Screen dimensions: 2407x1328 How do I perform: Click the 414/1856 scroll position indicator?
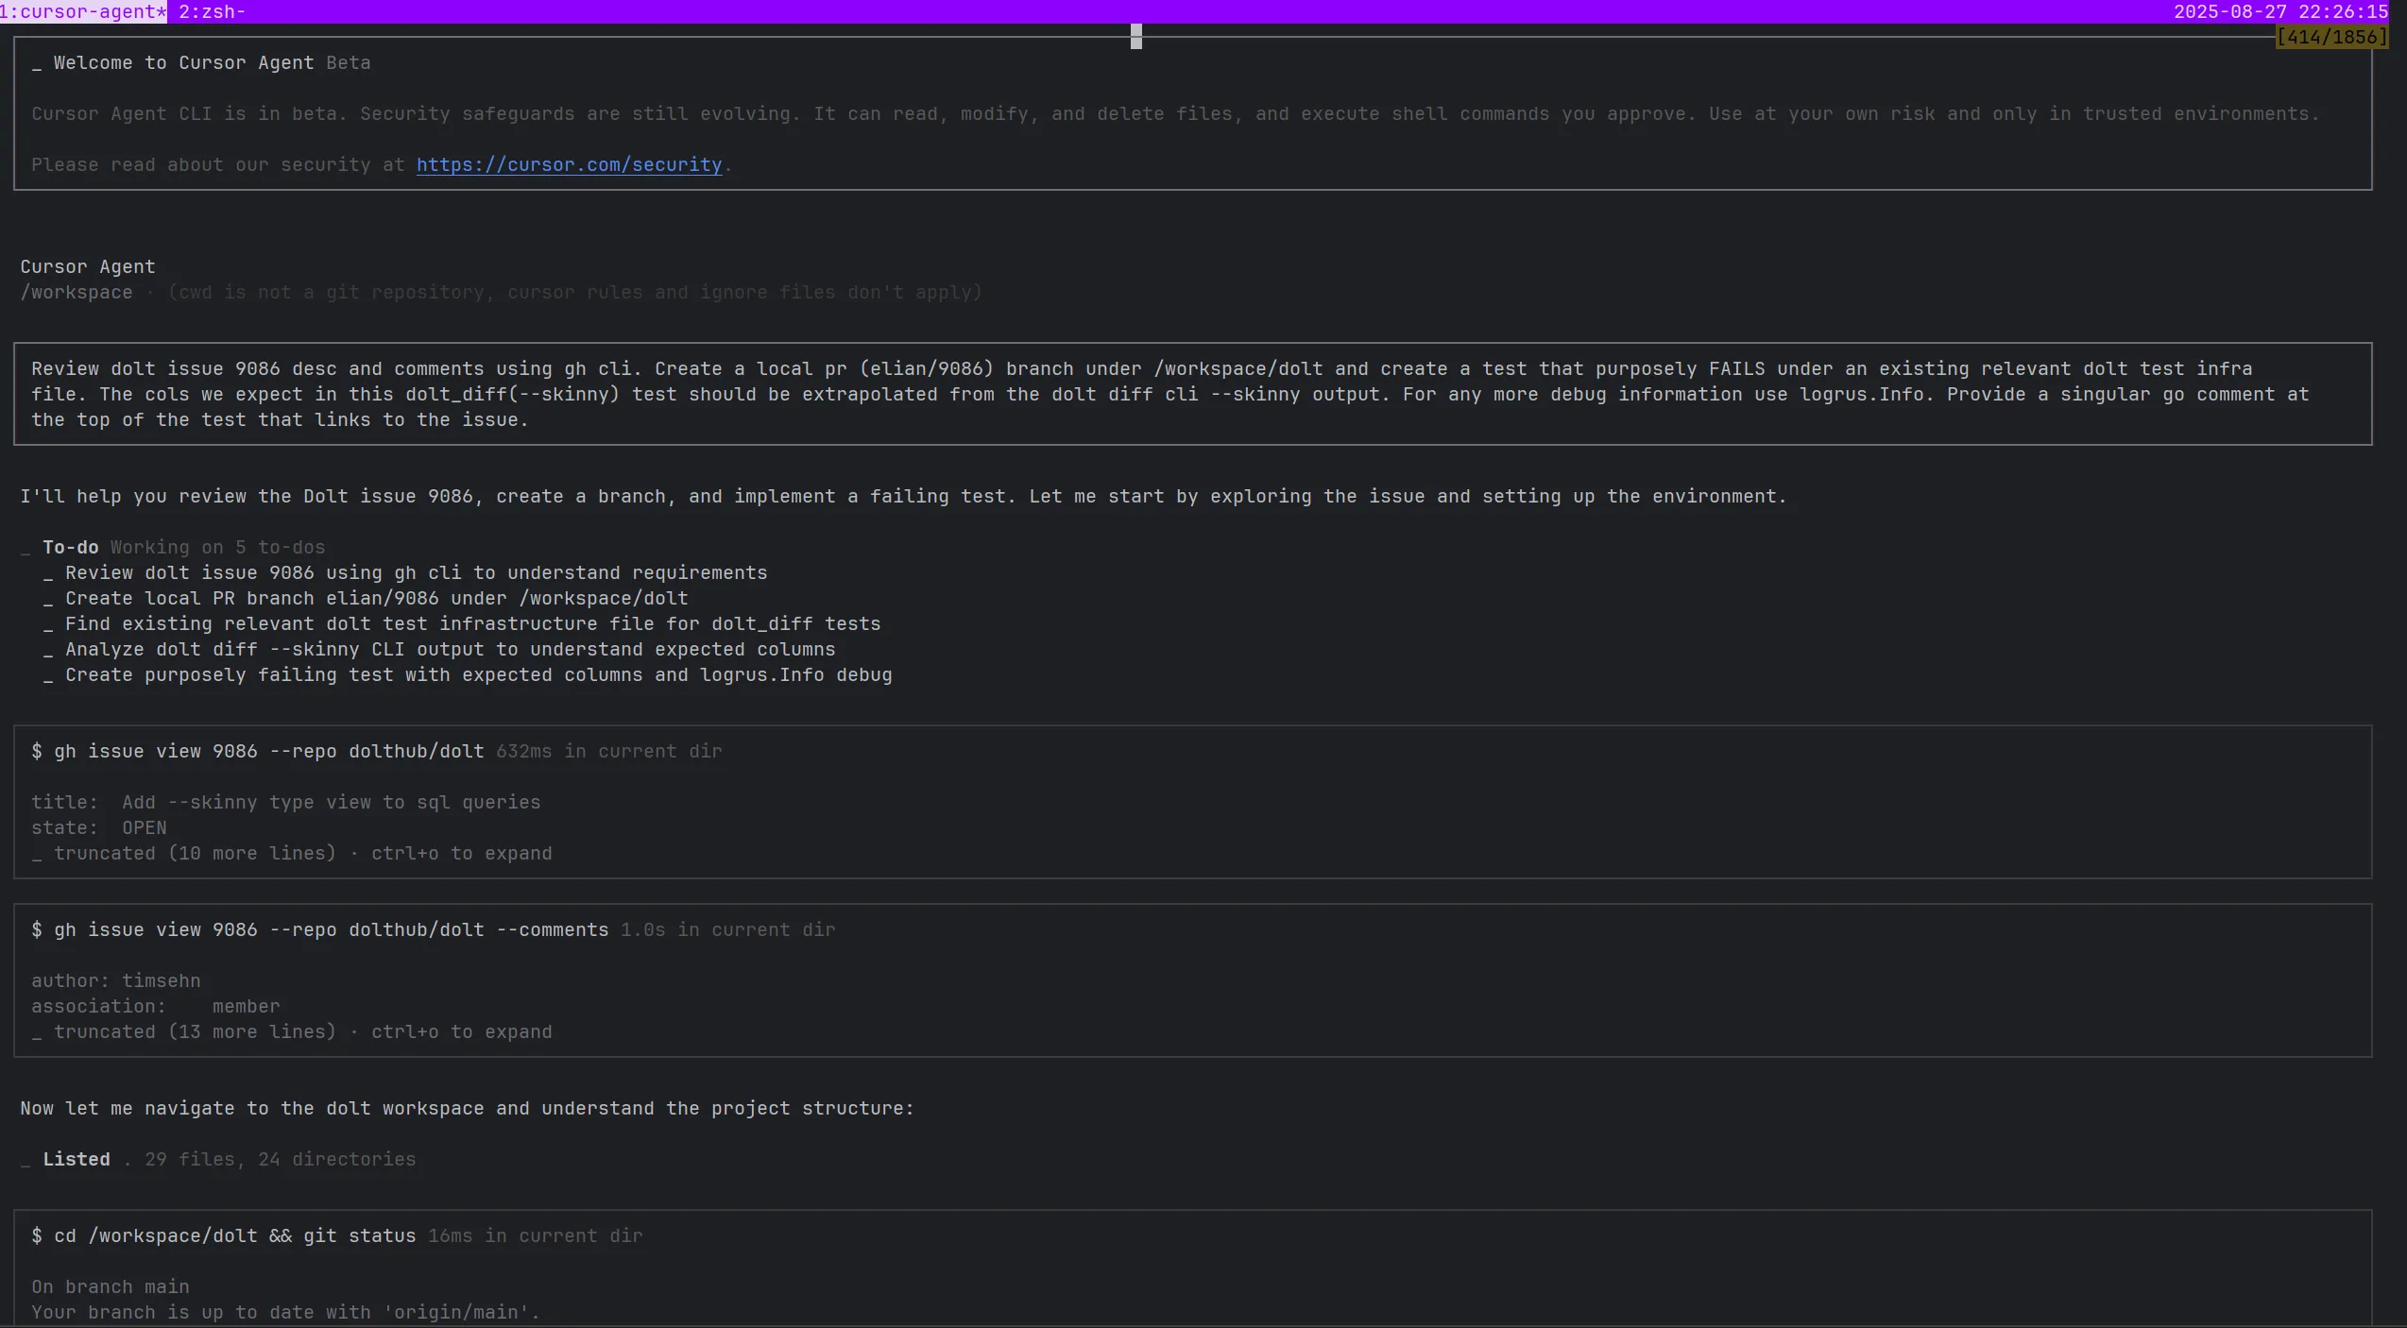coord(2330,37)
